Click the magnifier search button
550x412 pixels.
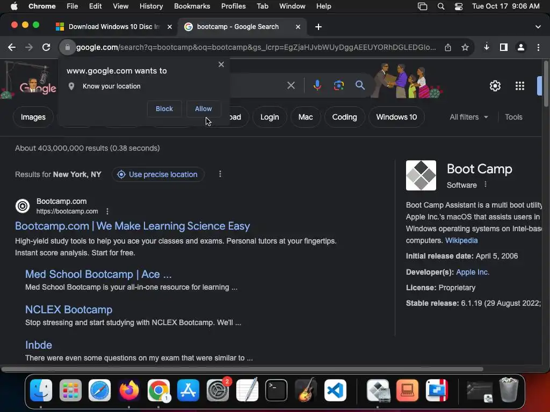pos(360,85)
